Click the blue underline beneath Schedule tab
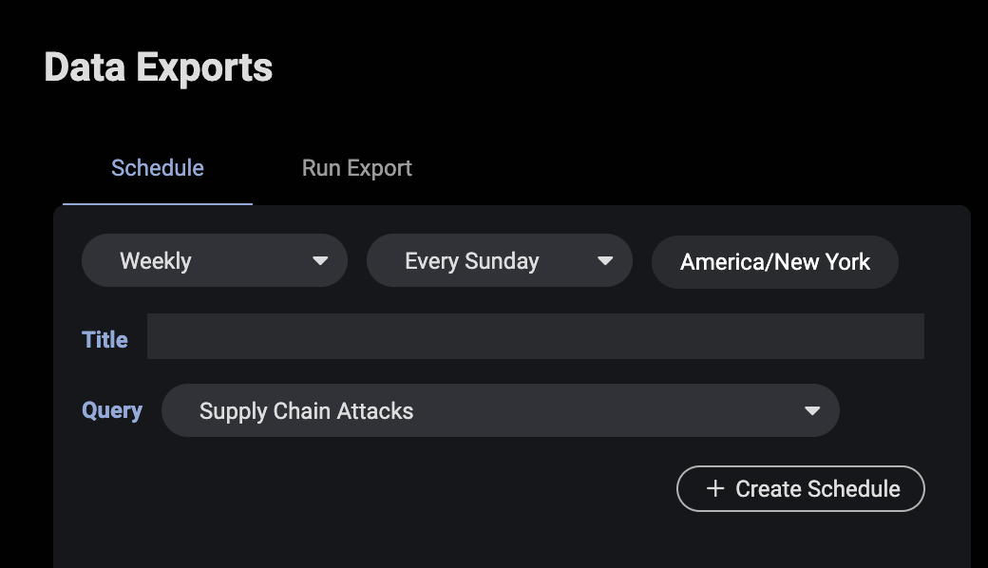This screenshot has height=568, width=988. coord(158,203)
